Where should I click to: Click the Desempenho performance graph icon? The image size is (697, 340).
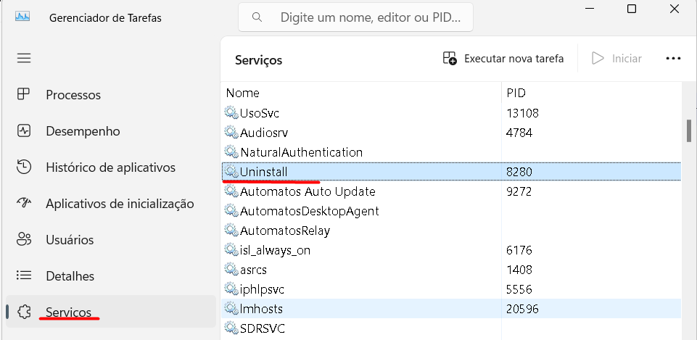click(x=24, y=131)
